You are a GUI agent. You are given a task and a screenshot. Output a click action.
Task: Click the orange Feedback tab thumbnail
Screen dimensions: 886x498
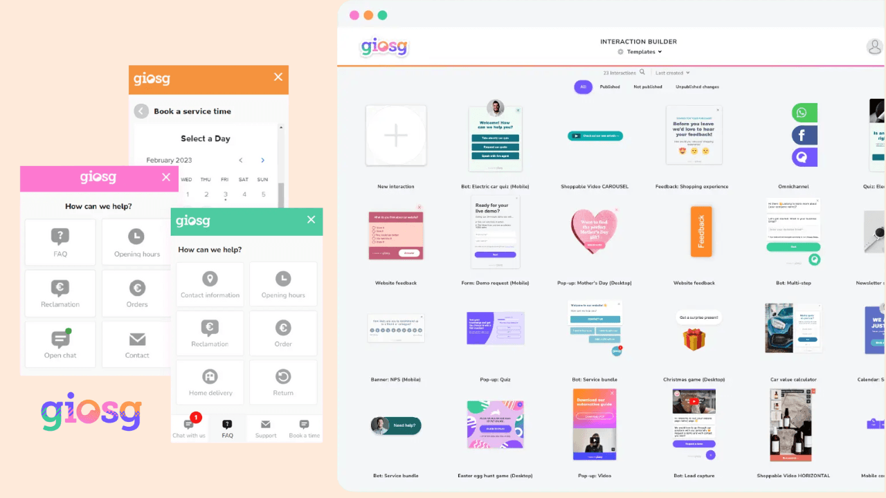[x=701, y=231]
